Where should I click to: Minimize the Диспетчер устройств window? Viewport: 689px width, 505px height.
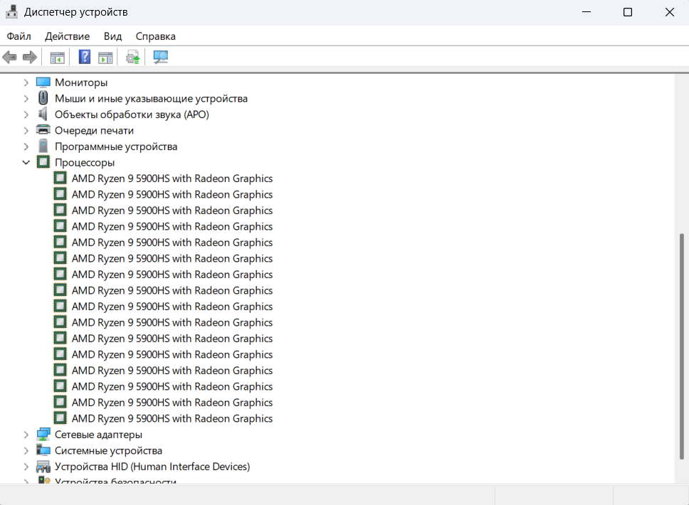[x=587, y=12]
